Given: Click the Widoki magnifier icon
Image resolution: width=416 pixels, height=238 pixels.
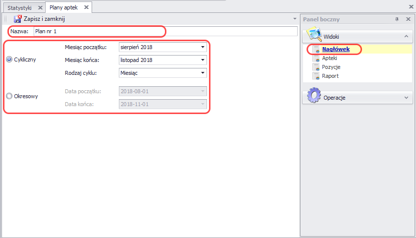Looking at the screenshot, I should point(314,35).
